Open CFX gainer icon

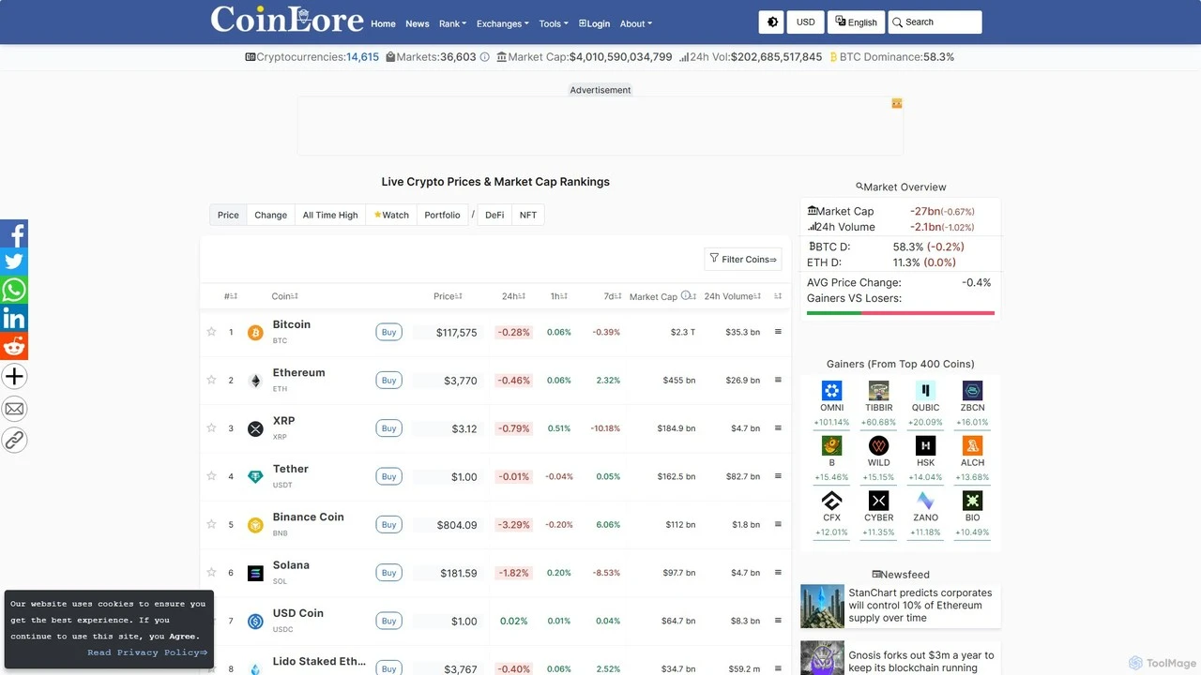click(x=831, y=501)
